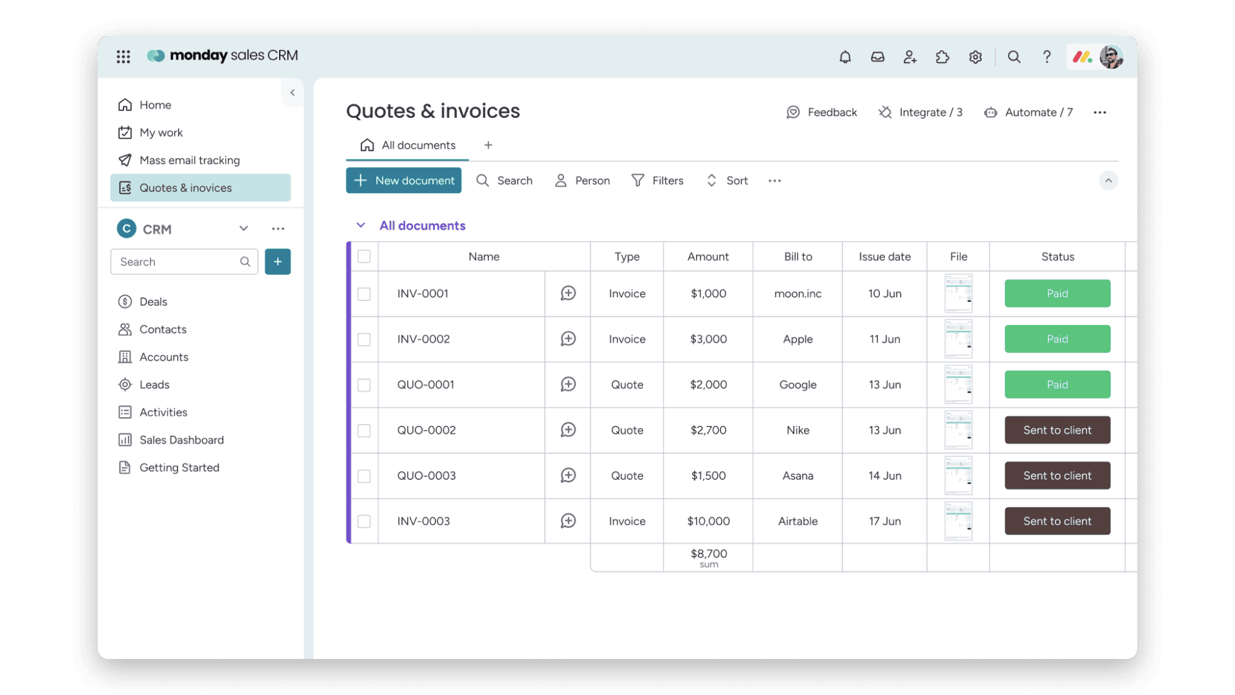The height and width of the screenshot is (695, 1235).
Task: Open the help question mark
Action: (x=1047, y=57)
